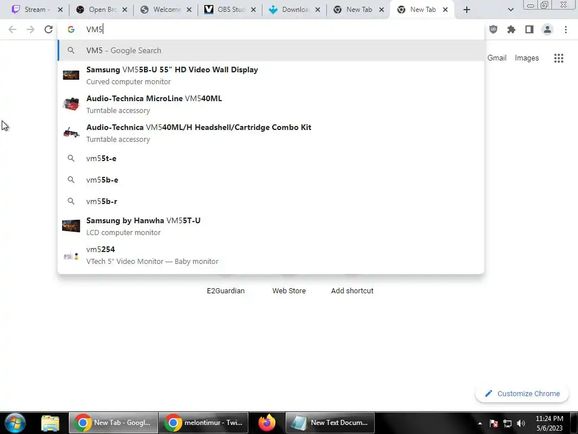Open the Web Store shortcut
The width and height of the screenshot is (578, 434).
click(289, 291)
